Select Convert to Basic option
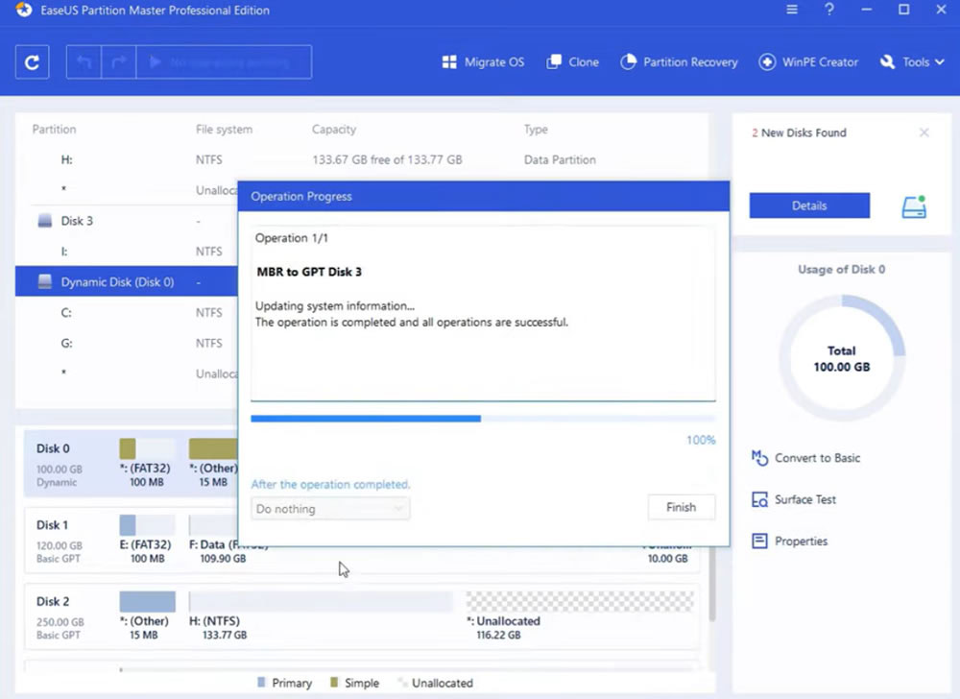The height and width of the screenshot is (699, 960). pos(805,458)
